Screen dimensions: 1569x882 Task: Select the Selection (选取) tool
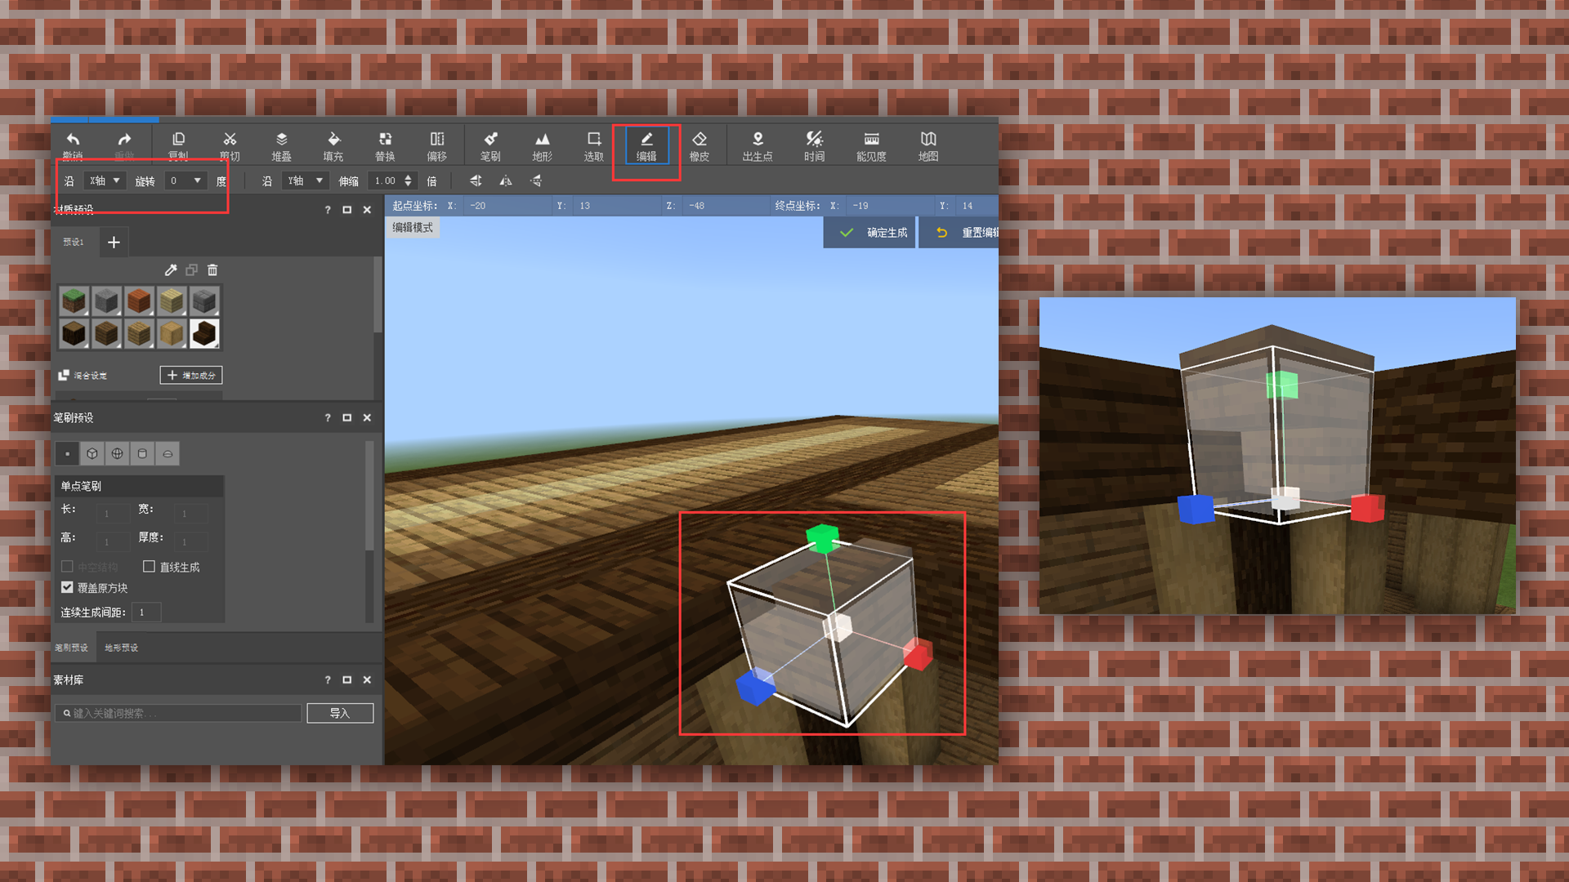(594, 145)
